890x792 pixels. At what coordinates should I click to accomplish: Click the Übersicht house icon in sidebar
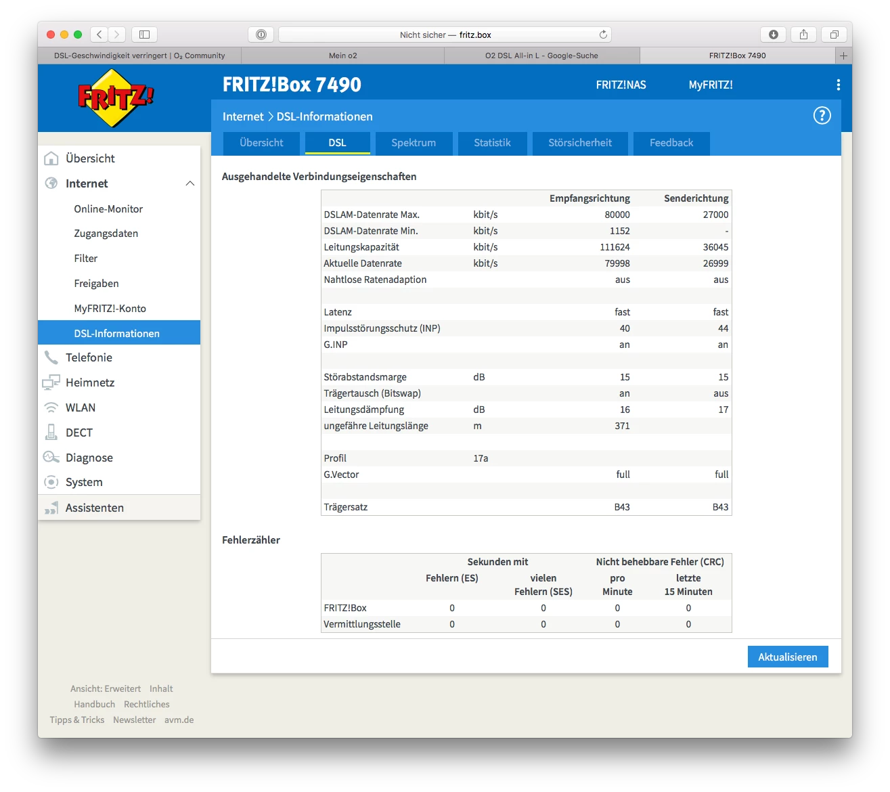51,158
